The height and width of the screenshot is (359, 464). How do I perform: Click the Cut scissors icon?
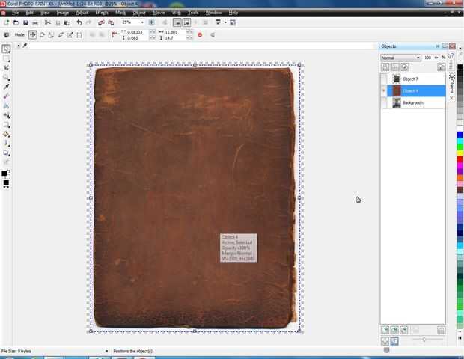pos(47,22)
